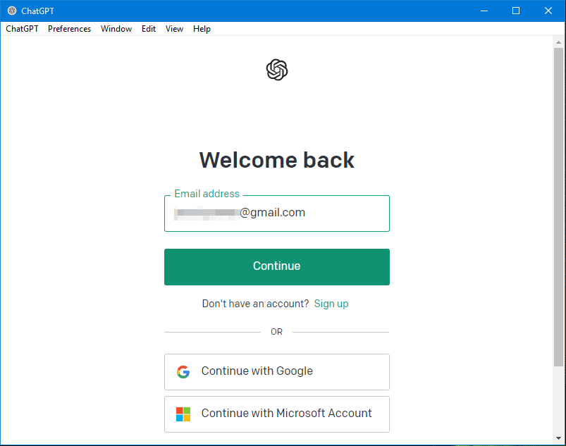
Task: Click the colorful Microsoft logo icon
Action: tap(183, 414)
